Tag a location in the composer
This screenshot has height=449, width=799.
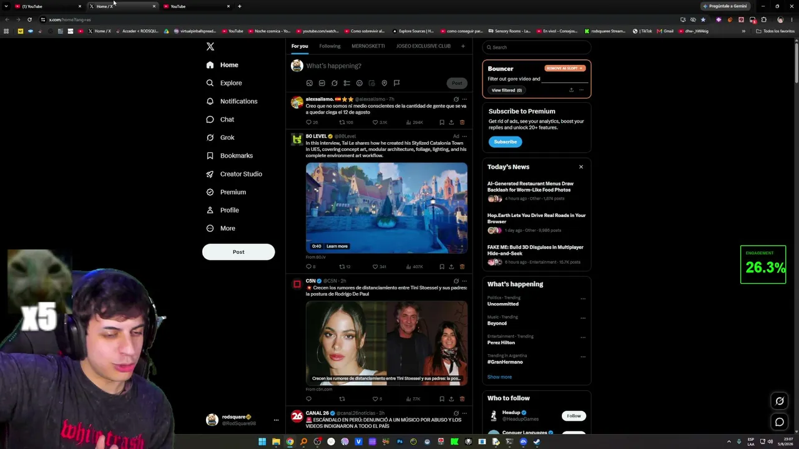(384, 83)
